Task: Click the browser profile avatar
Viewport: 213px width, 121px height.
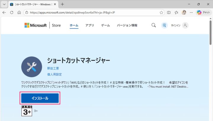Action: point(184,12)
